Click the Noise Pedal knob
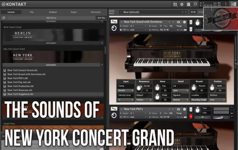This screenshot has height=150, width=238. tap(157, 97)
